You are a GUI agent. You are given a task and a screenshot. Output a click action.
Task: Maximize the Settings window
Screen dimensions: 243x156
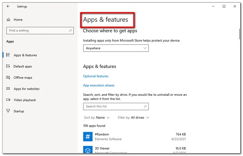[x=224, y=6]
